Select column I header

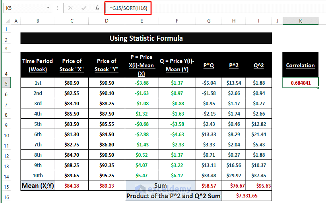tap(259, 21)
